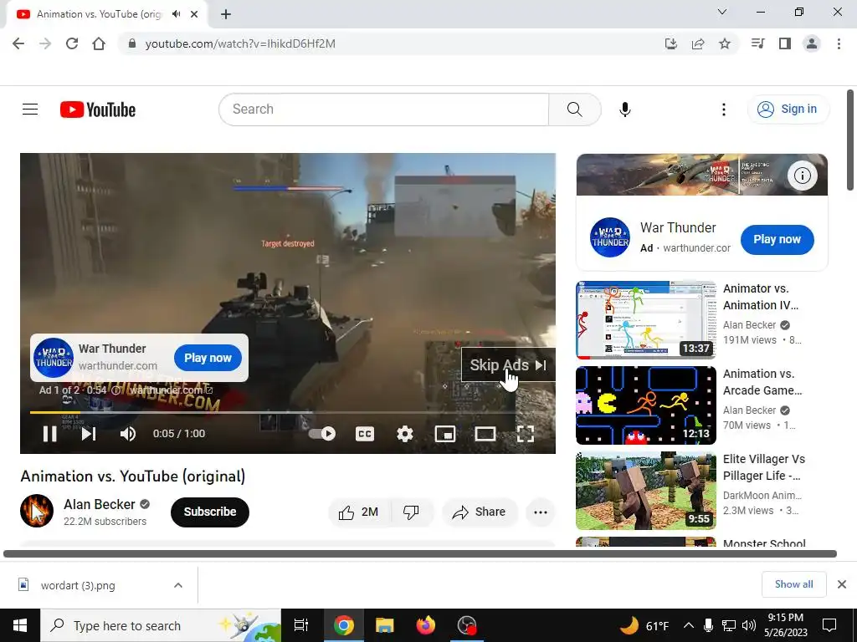The image size is (857, 642).
Task: Enter full screen mode
Action: pos(526,434)
